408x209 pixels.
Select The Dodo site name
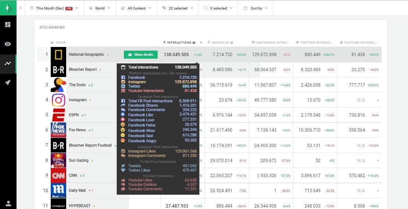tap(77, 85)
